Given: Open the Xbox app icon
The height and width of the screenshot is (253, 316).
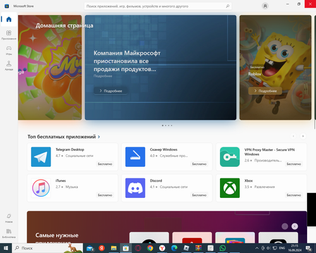Looking at the screenshot, I should coord(229,188).
